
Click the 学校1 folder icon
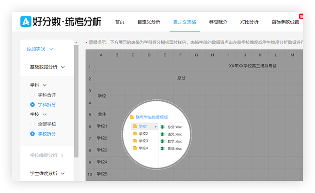(x=135, y=126)
